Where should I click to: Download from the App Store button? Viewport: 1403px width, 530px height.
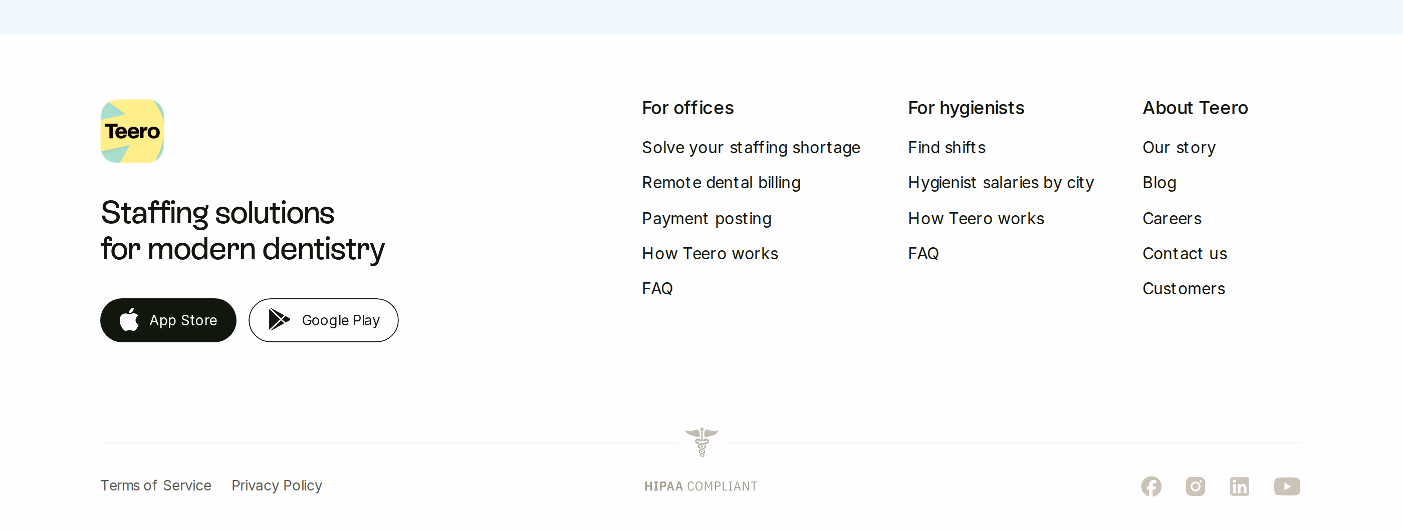click(x=168, y=320)
